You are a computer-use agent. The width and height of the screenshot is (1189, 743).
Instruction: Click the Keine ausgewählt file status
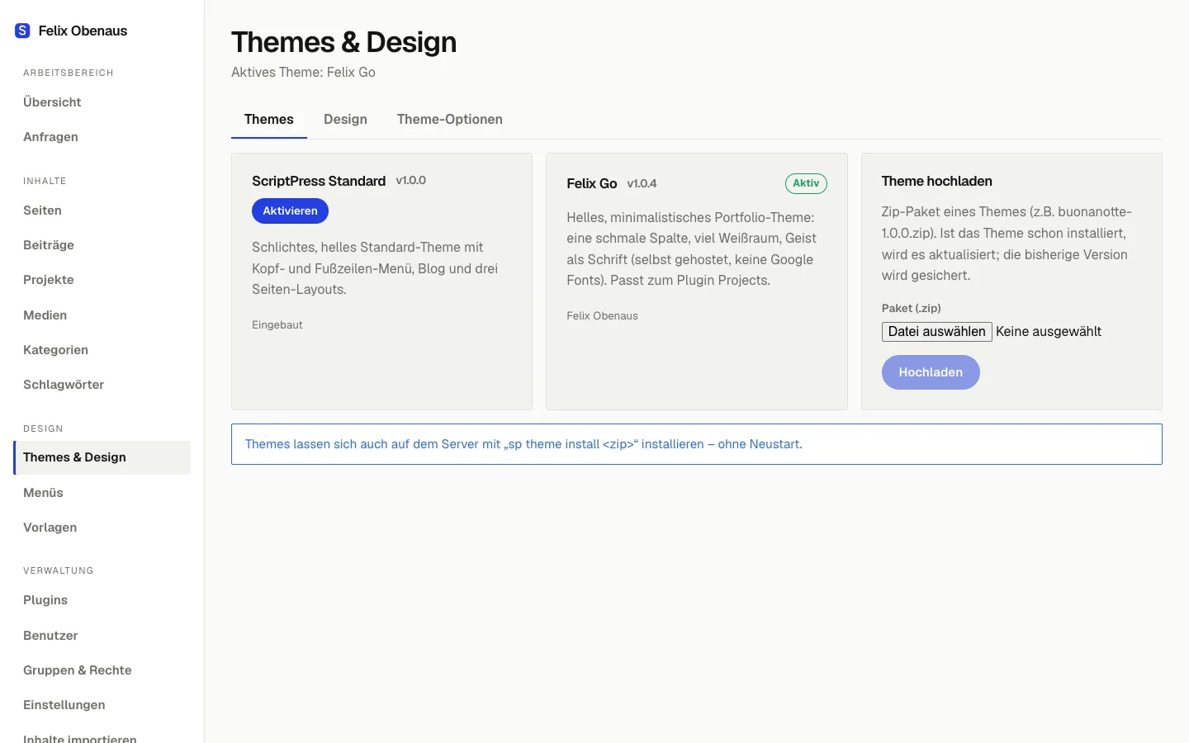[x=1049, y=331]
